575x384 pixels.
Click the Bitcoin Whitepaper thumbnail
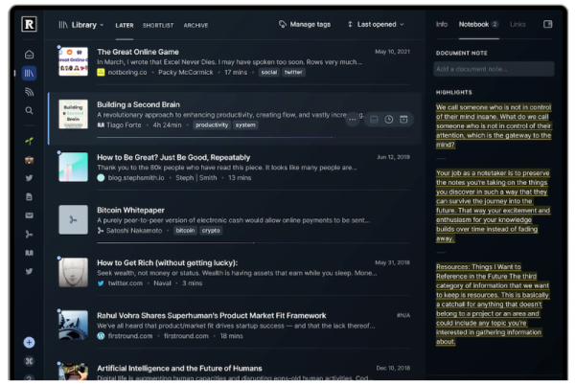pyautogui.click(x=74, y=219)
